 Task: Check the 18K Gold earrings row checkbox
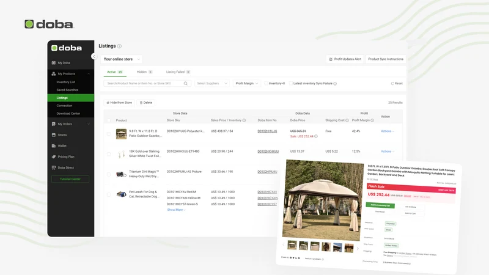point(109,154)
